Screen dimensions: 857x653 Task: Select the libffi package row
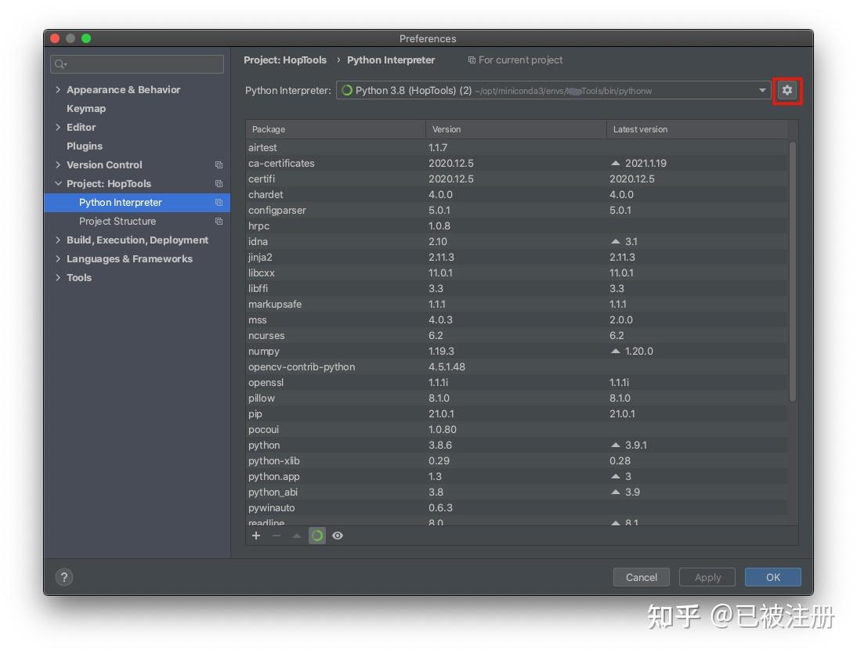click(517, 288)
